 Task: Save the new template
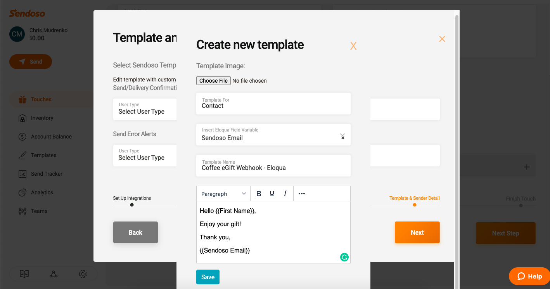pos(208,277)
